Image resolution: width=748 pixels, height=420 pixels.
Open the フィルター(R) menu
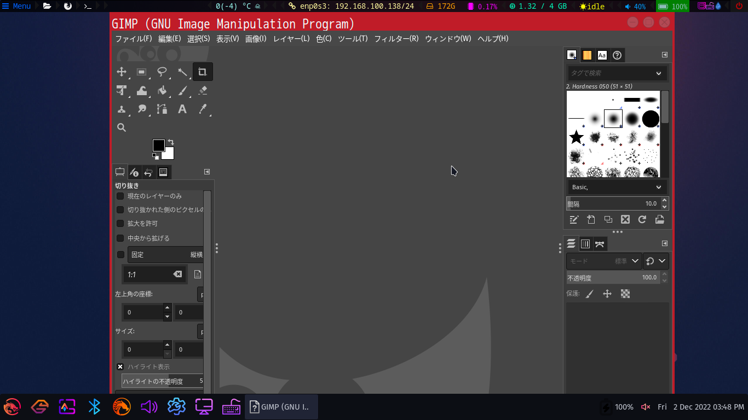(x=396, y=39)
